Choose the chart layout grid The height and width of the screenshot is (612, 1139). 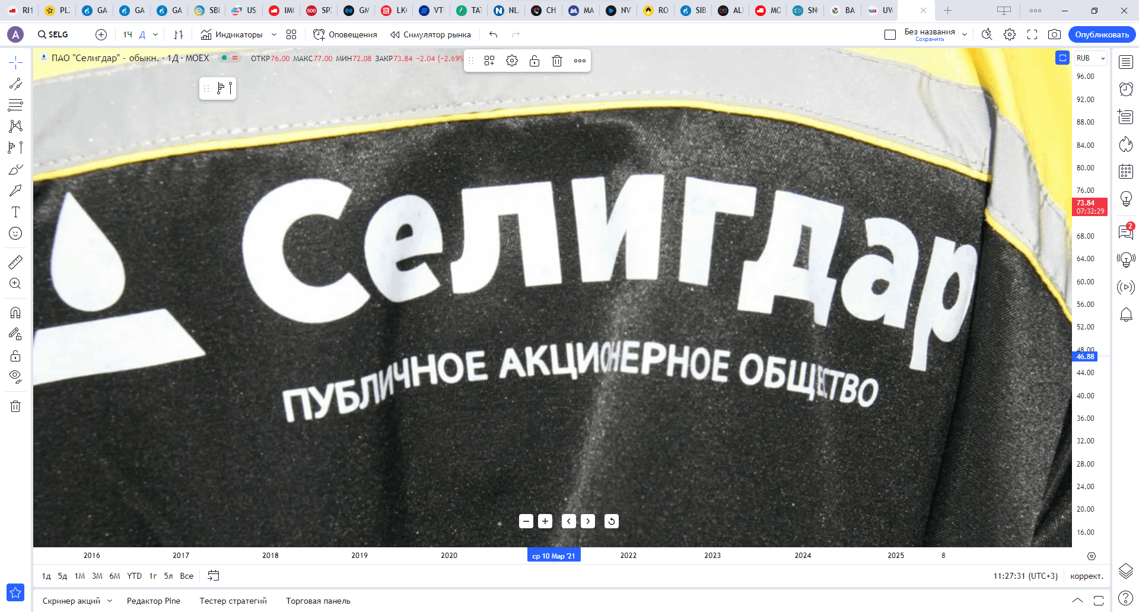tap(890, 34)
